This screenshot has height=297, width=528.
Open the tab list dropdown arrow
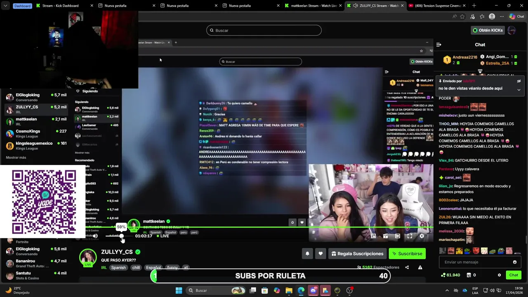tap(5, 6)
